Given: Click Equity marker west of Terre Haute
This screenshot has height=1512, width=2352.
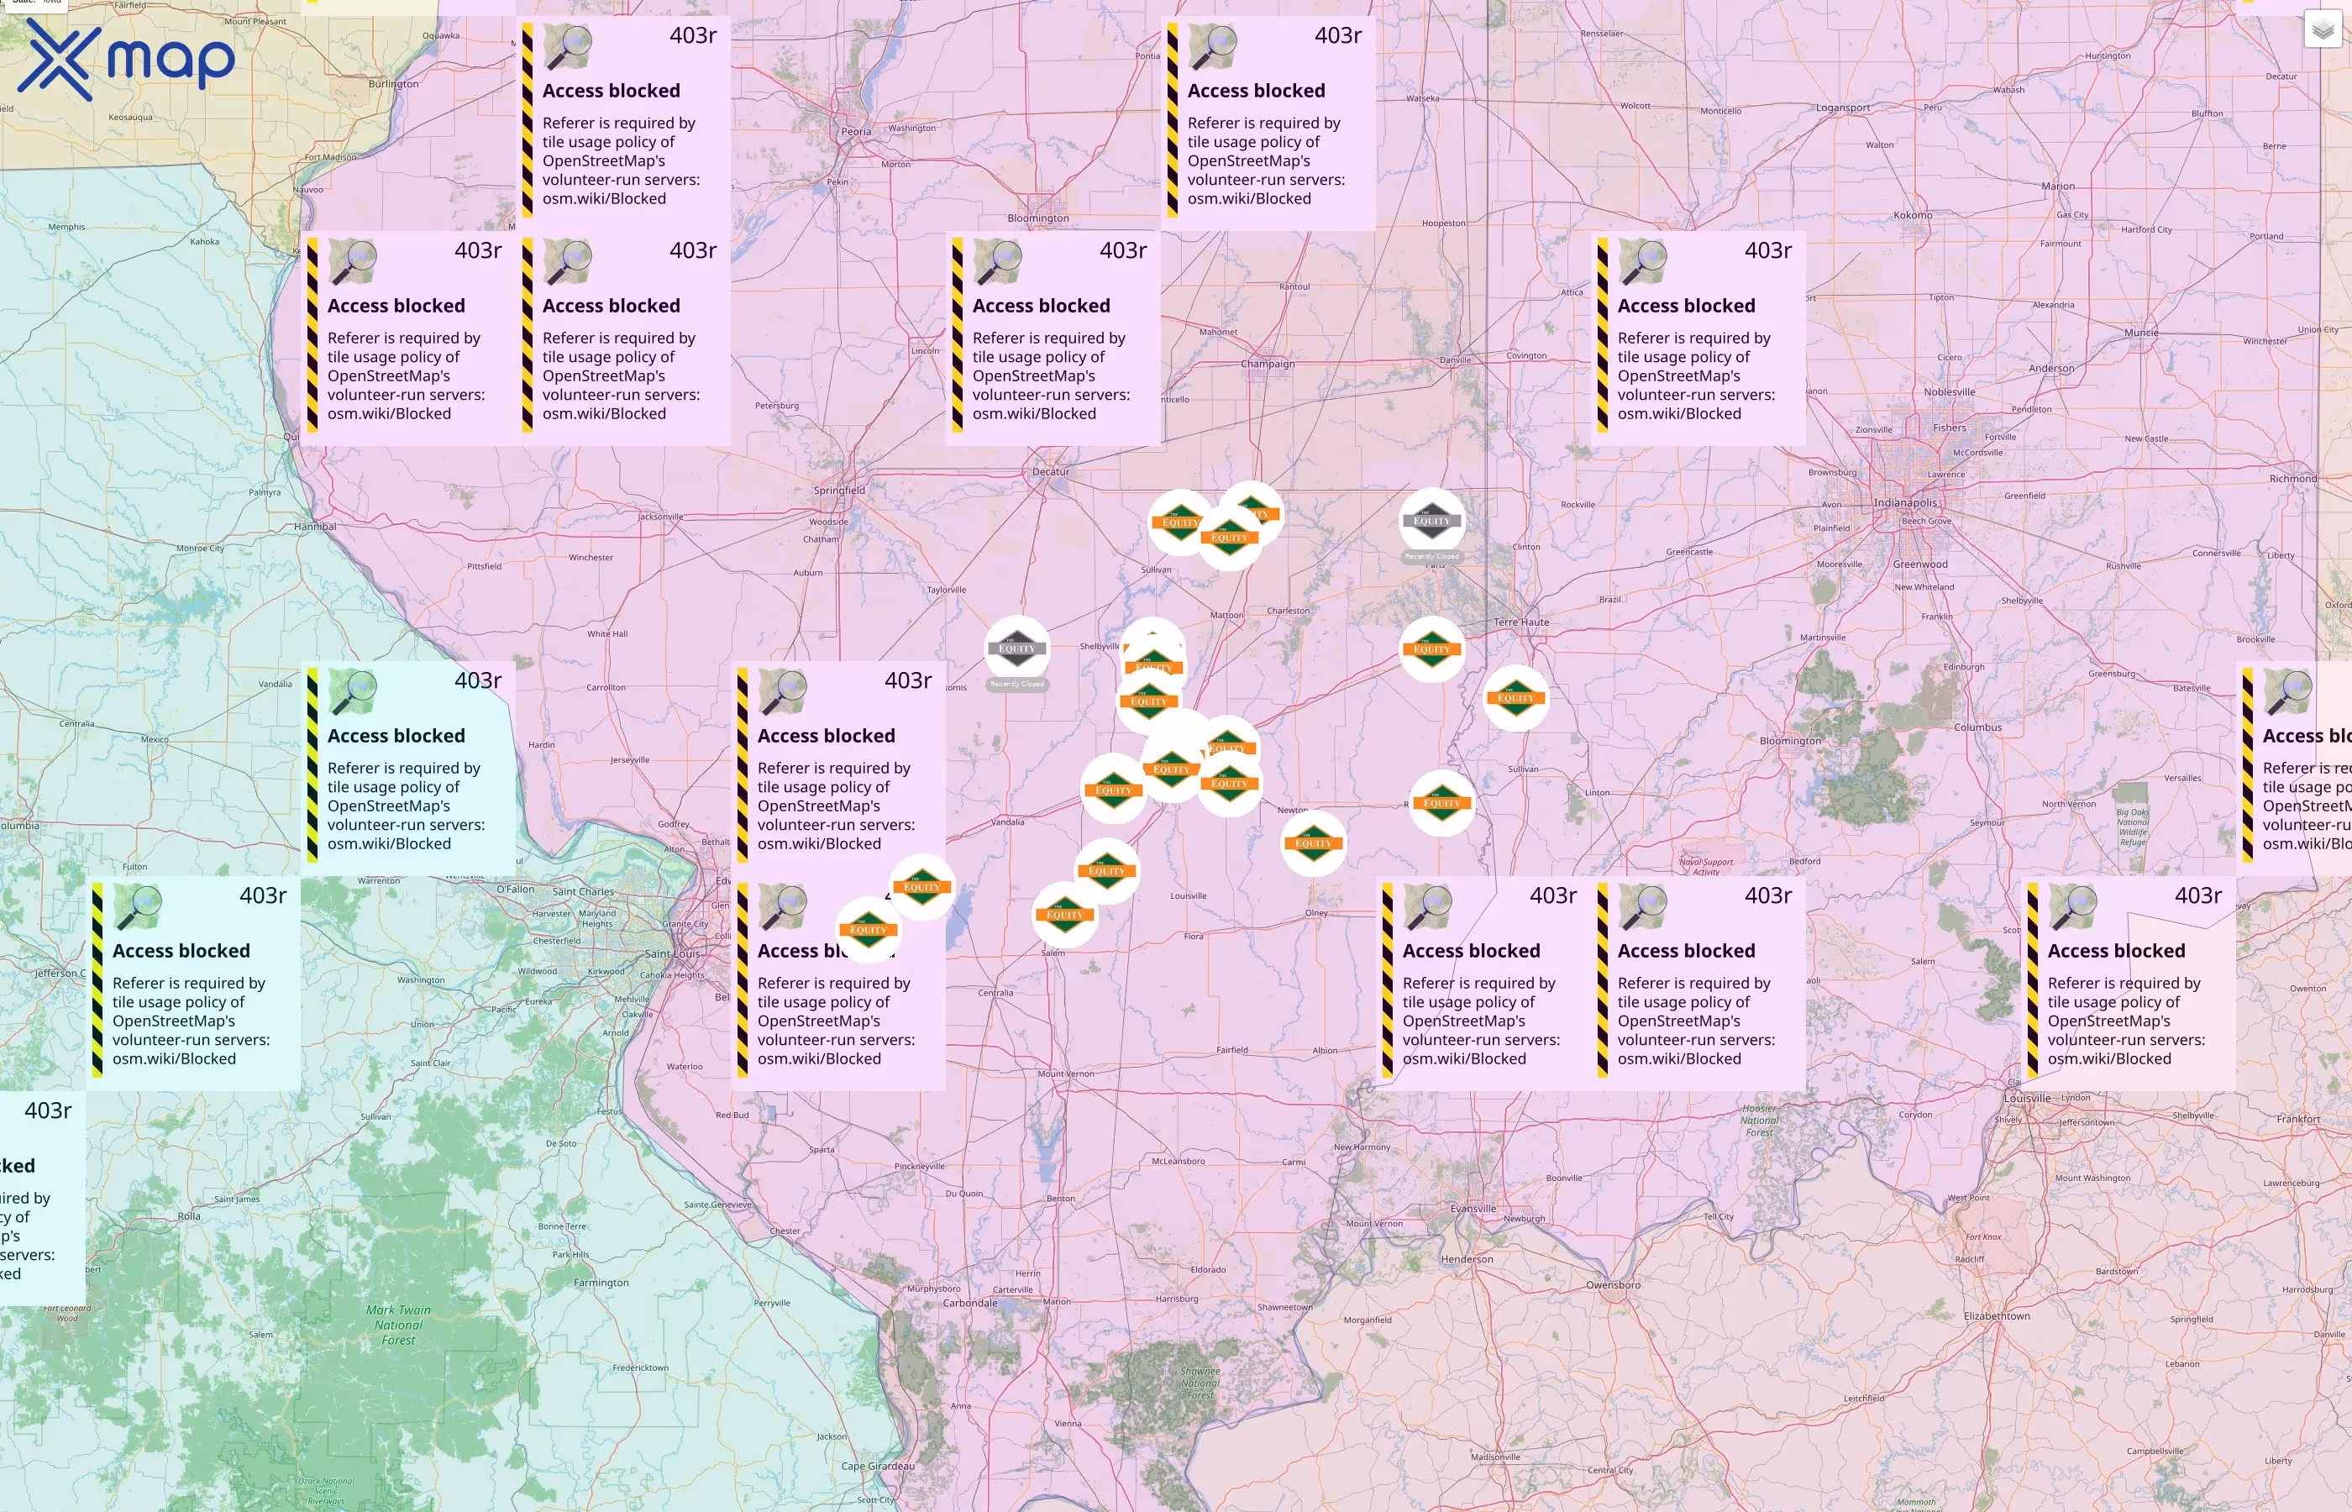Looking at the screenshot, I should 1431,649.
